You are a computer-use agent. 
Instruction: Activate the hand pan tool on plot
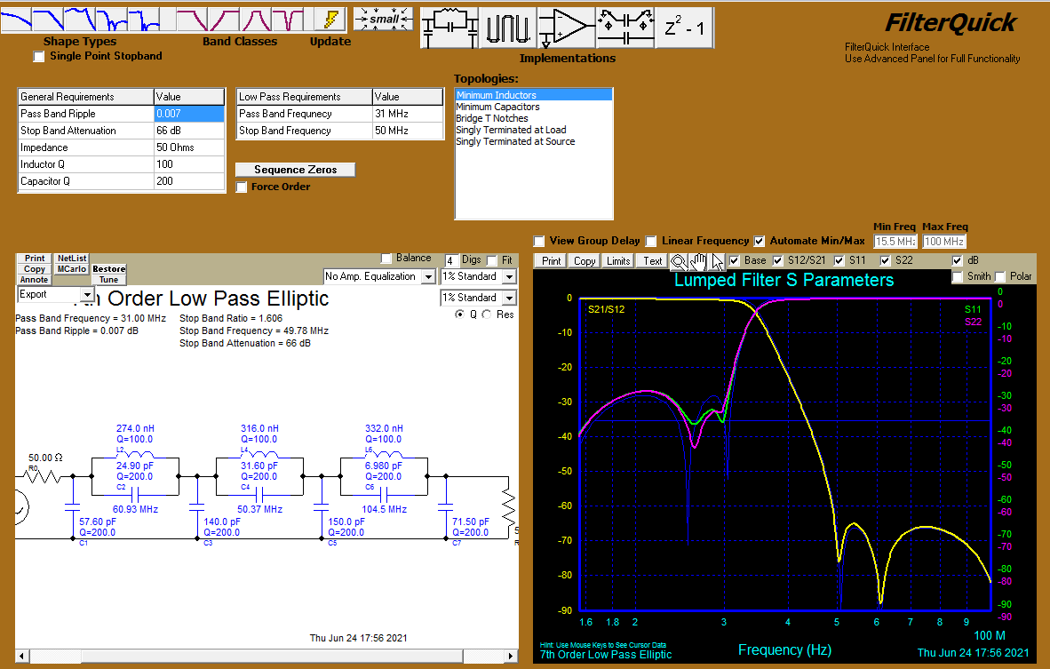click(698, 260)
